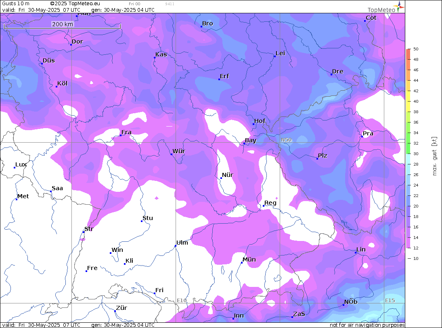442x328 pixels.
Task: Click the NÖb city marker
Action: [x=344, y=305]
